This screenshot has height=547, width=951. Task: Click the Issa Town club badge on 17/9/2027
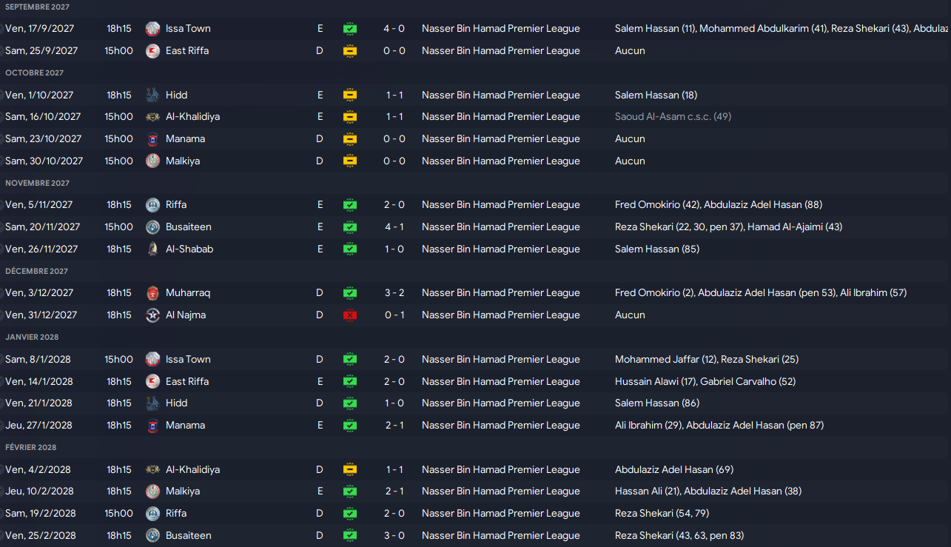tap(152, 29)
